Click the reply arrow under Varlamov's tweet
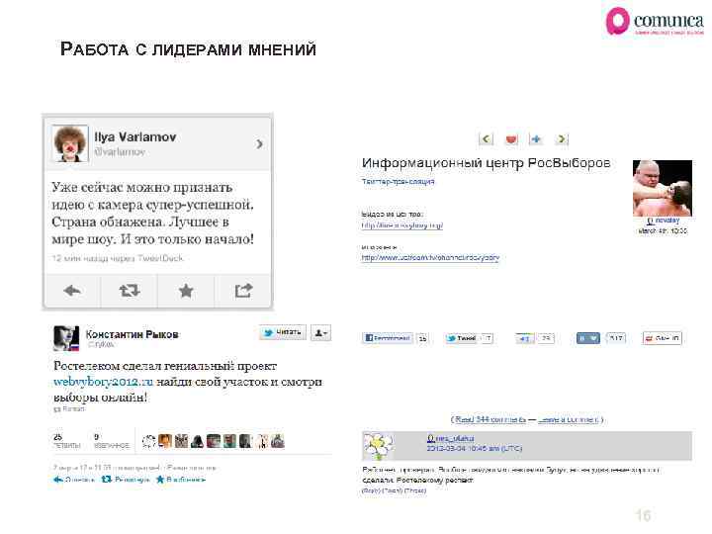This screenshot has height=534, width=712. [x=72, y=290]
